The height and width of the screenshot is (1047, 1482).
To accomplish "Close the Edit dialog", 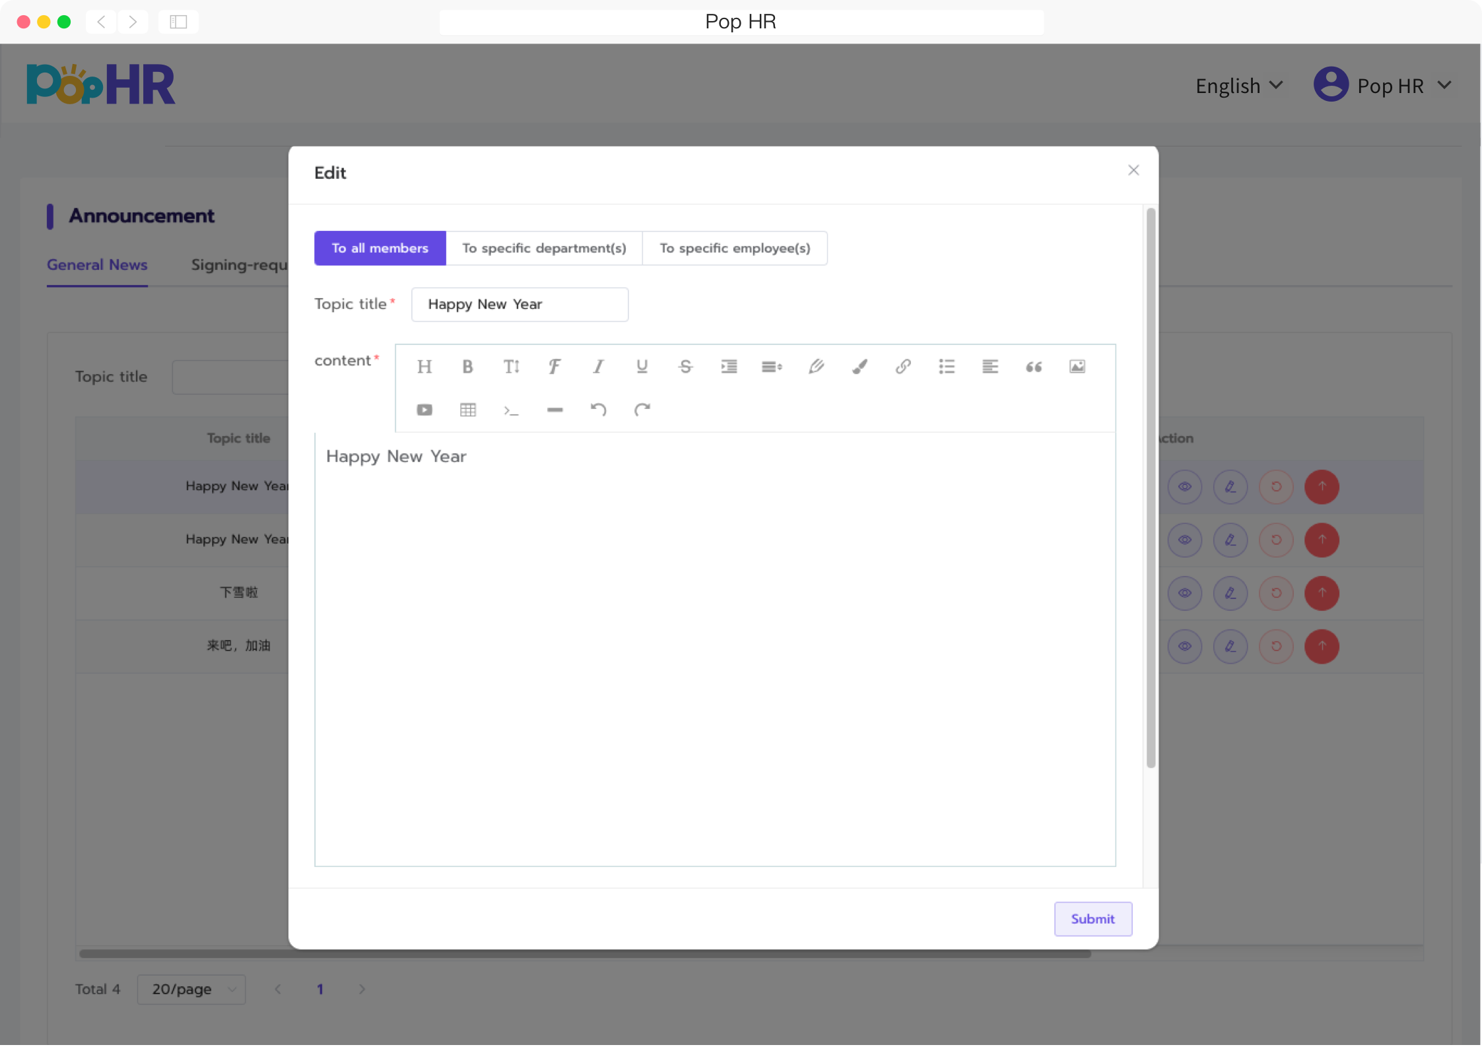I will pyautogui.click(x=1133, y=171).
